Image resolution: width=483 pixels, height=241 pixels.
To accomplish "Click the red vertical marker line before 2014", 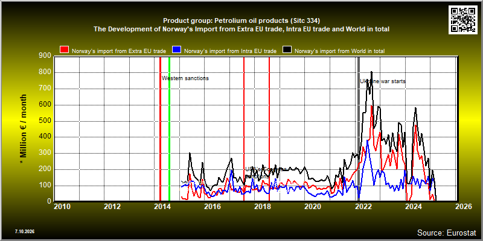I will coord(160,128).
